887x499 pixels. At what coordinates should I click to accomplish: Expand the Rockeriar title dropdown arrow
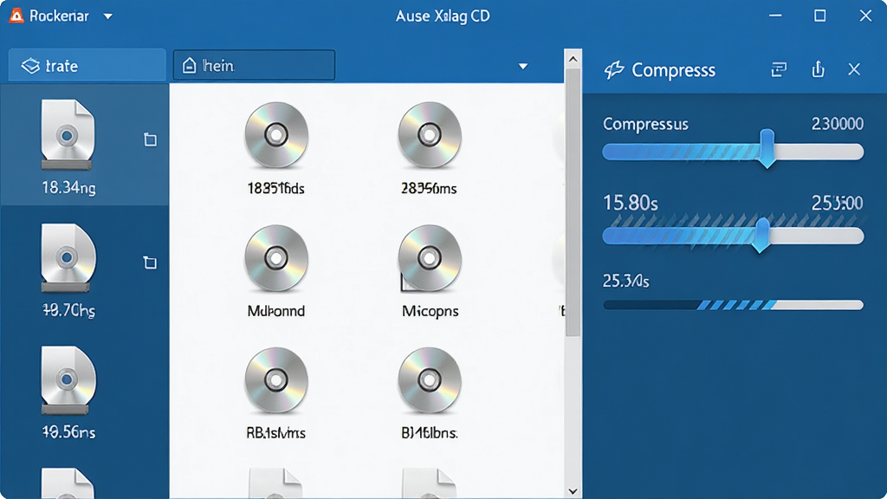pyautogui.click(x=108, y=16)
